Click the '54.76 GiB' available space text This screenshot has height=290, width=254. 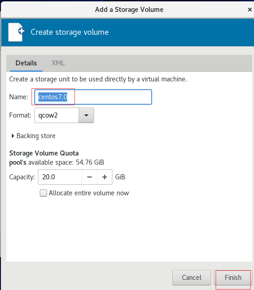[x=90, y=162]
